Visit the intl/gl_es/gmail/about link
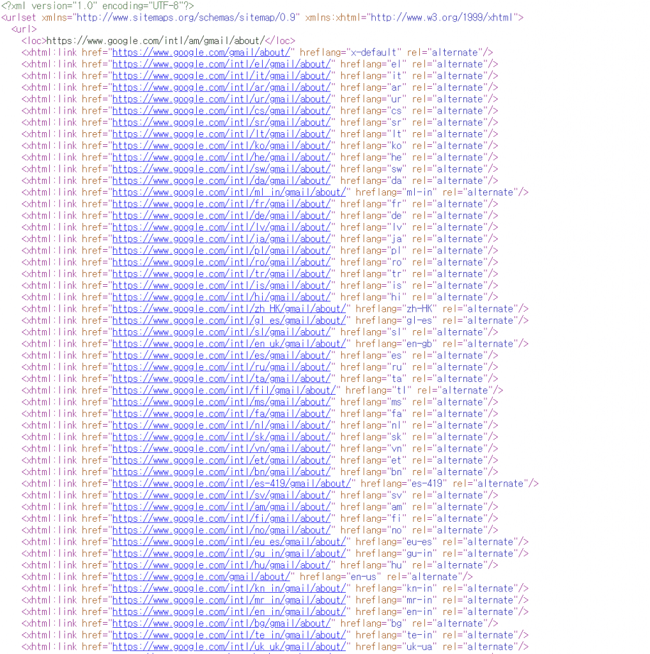The width and height of the screenshot is (650, 654). [229, 321]
